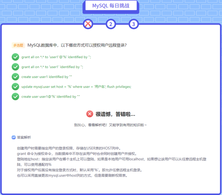Click explanation line starting 创建用户时需要指定
The image size is (222, 195).
pyautogui.click(x=69, y=148)
